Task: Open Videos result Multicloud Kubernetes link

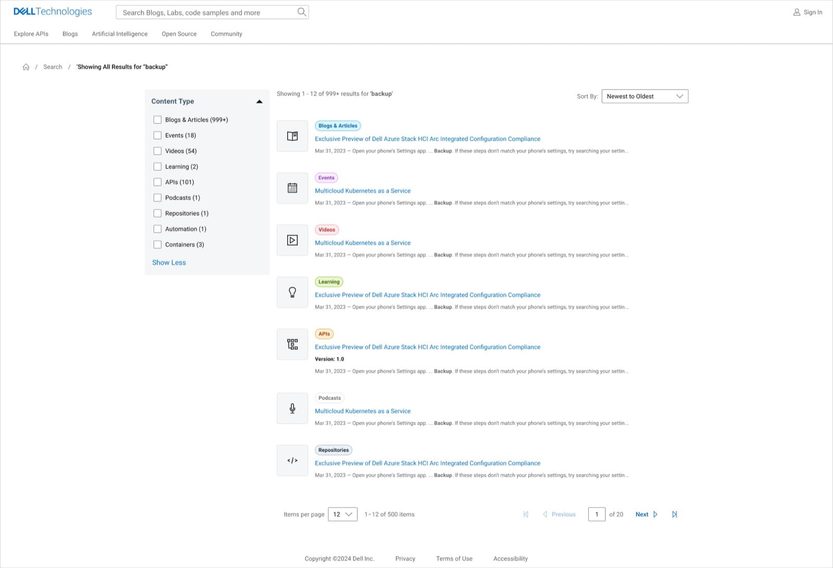Action: click(x=362, y=243)
